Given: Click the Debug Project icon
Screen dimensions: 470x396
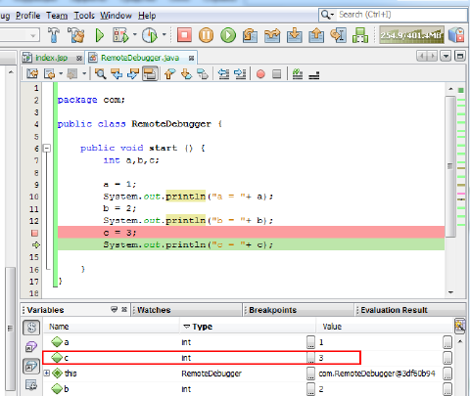Looking at the screenshot, I should tap(120, 35).
